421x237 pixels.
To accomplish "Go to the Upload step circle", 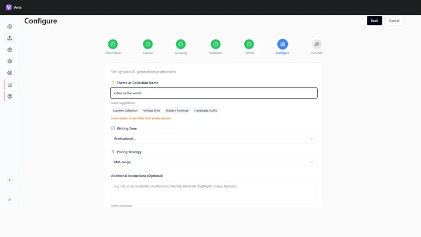I will (x=148, y=44).
